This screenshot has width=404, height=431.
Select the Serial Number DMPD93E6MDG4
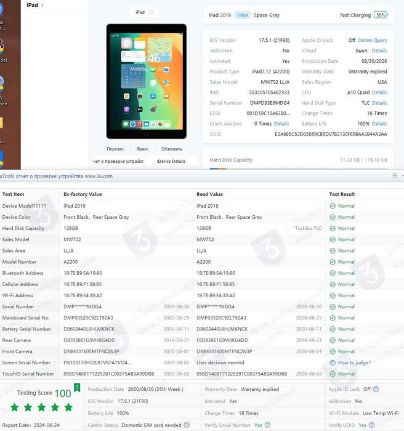coord(270,103)
